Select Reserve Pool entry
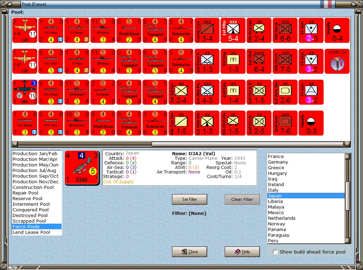The image size is (363, 270). [x=37, y=199]
